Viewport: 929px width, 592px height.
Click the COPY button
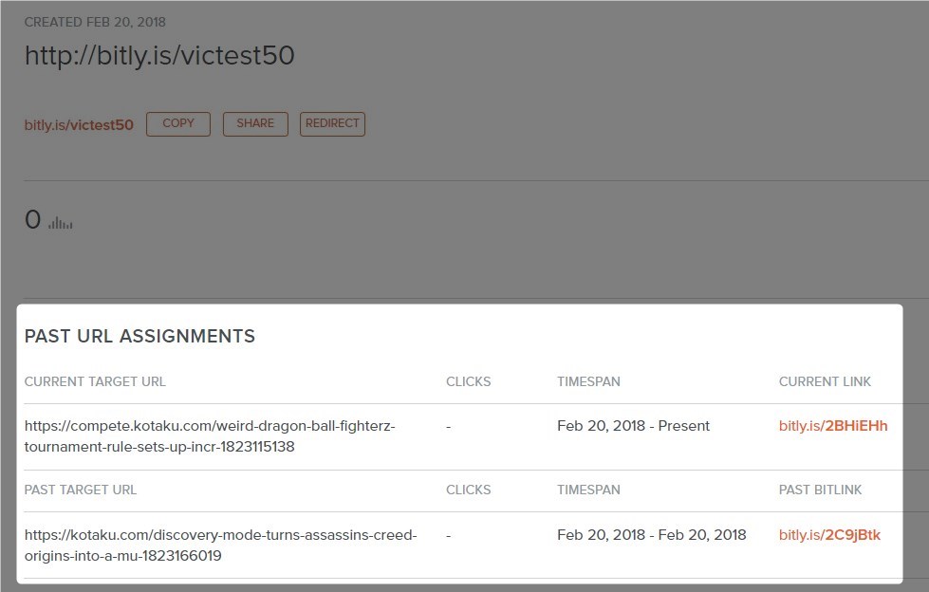coord(178,124)
